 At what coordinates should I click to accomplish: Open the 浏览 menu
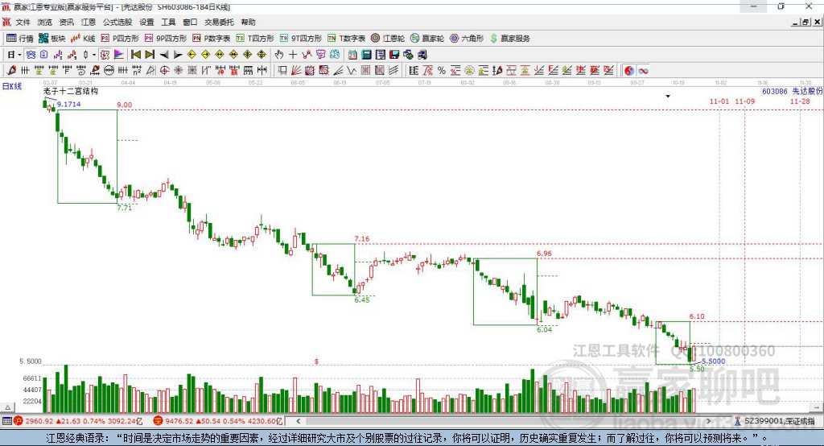(45, 22)
